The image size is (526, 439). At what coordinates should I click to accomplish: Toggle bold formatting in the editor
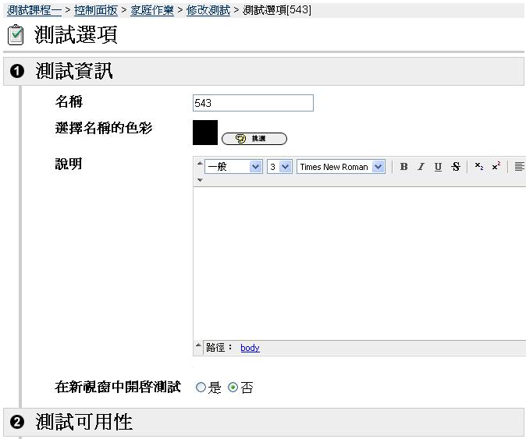(x=403, y=167)
